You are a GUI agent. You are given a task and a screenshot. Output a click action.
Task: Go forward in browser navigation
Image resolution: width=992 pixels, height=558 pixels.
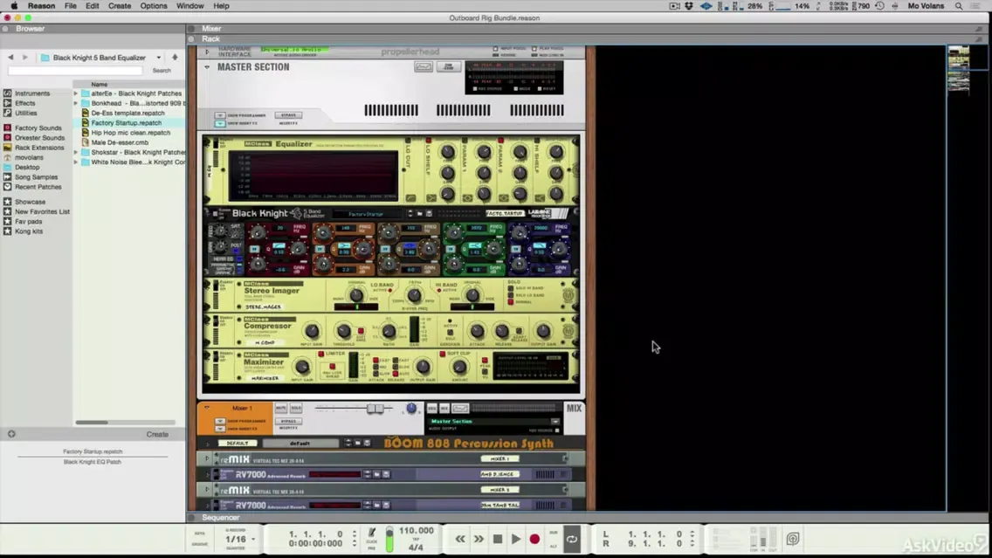click(24, 57)
